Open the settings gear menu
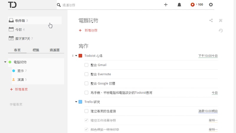Screen dimensions: 236x133 coord(211,5)
